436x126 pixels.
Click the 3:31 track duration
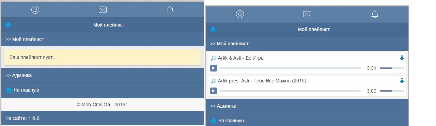371,68
